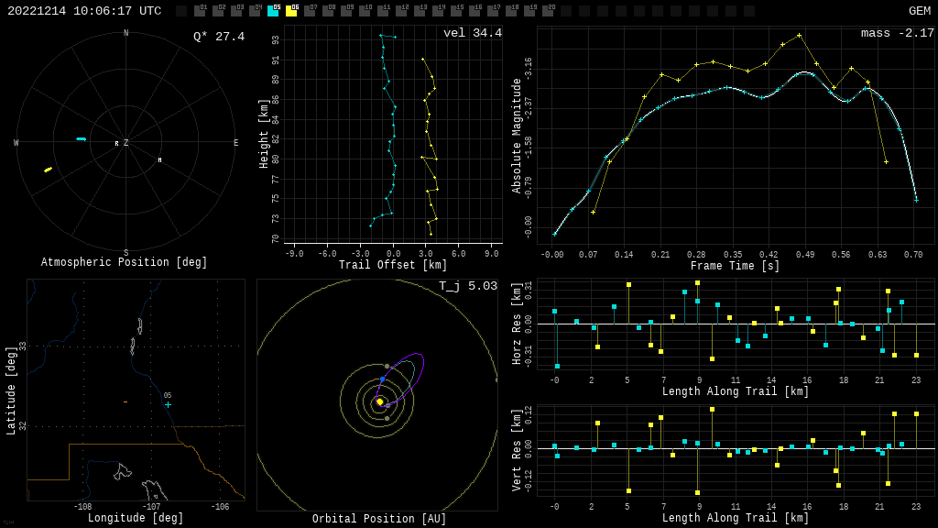Viewport: 938px width, 528px height.
Task: Click the cyan meteor trail in polar plot
Action: (81, 139)
